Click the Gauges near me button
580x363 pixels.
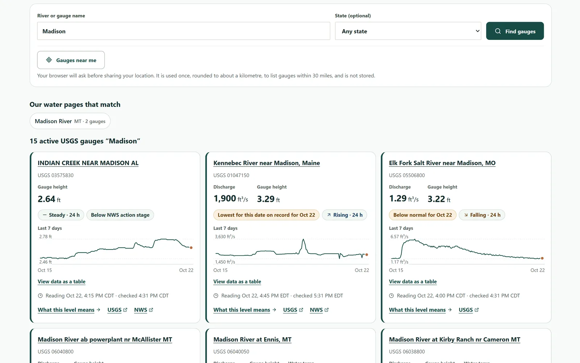tap(71, 60)
